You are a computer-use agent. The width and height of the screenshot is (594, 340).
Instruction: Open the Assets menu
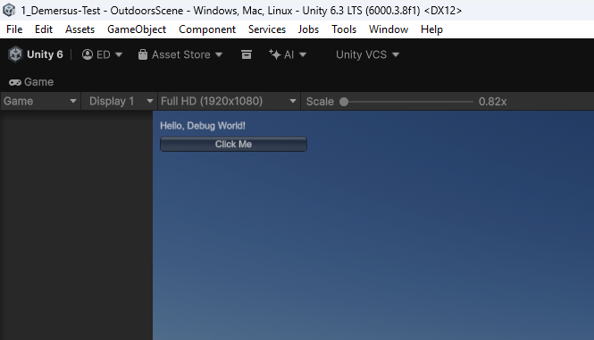[x=79, y=29]
